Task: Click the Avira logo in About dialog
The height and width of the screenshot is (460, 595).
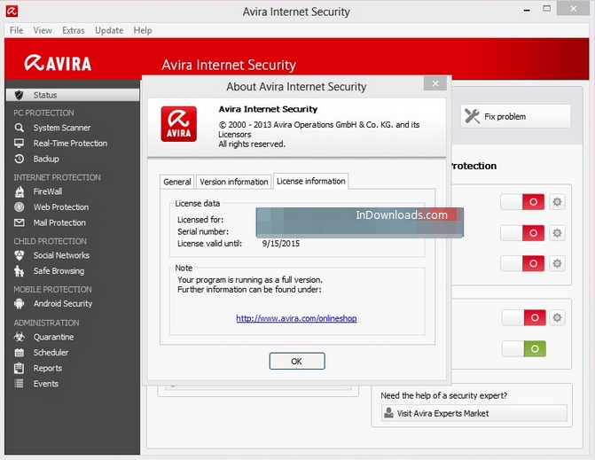Action: pyautogui.click(x=179, y=124)
